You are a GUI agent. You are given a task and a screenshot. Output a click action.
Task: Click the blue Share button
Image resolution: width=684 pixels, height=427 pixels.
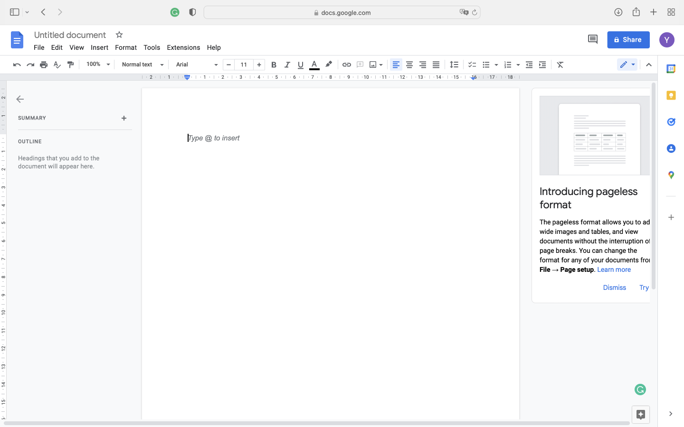pyautogui.click(x=628, y=40)
